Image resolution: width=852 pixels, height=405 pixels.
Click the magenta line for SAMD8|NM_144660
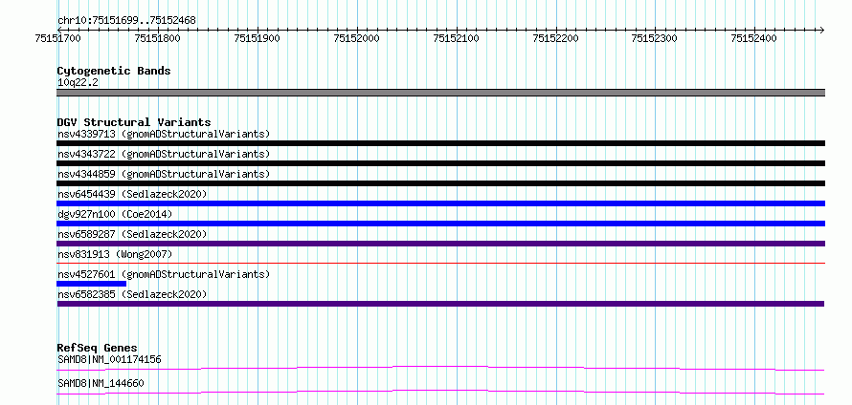tap(440, 392)
